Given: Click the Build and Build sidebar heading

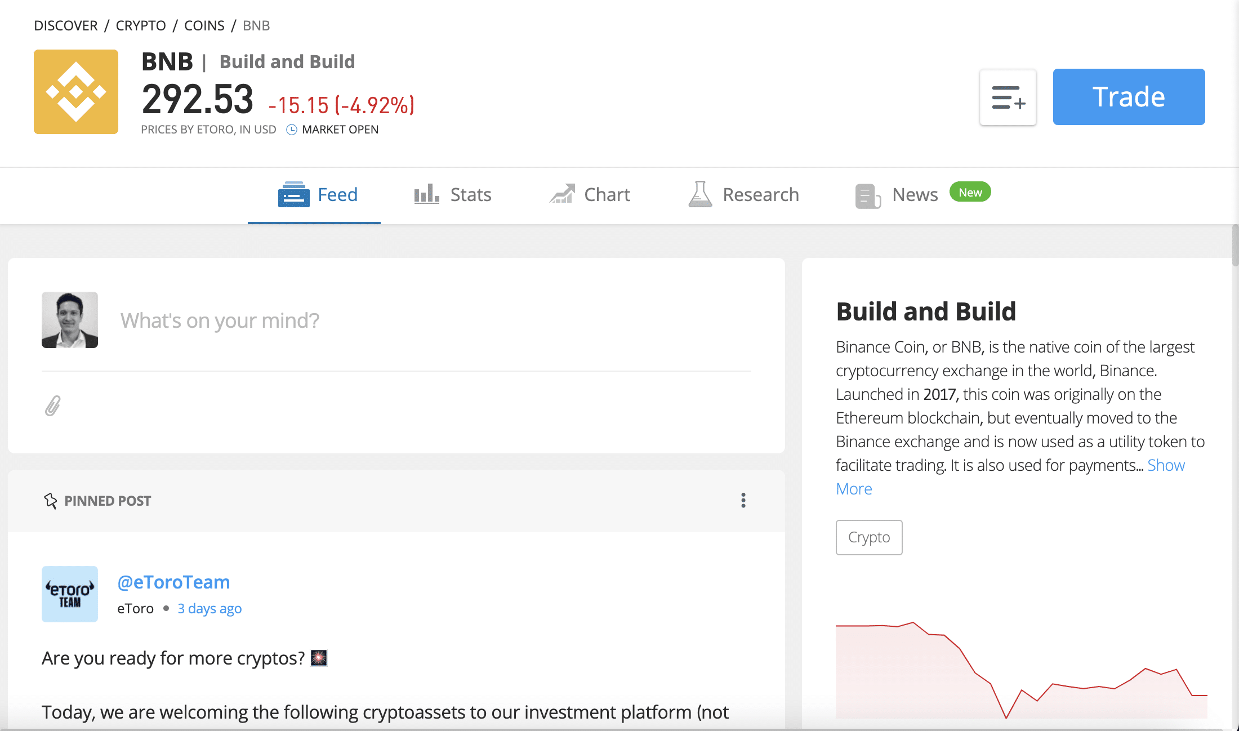Looking at the screenshot, I should point(926,311).
